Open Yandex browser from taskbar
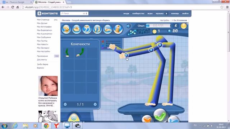This screenshot has width=230, height=129. tap(57, 126)
